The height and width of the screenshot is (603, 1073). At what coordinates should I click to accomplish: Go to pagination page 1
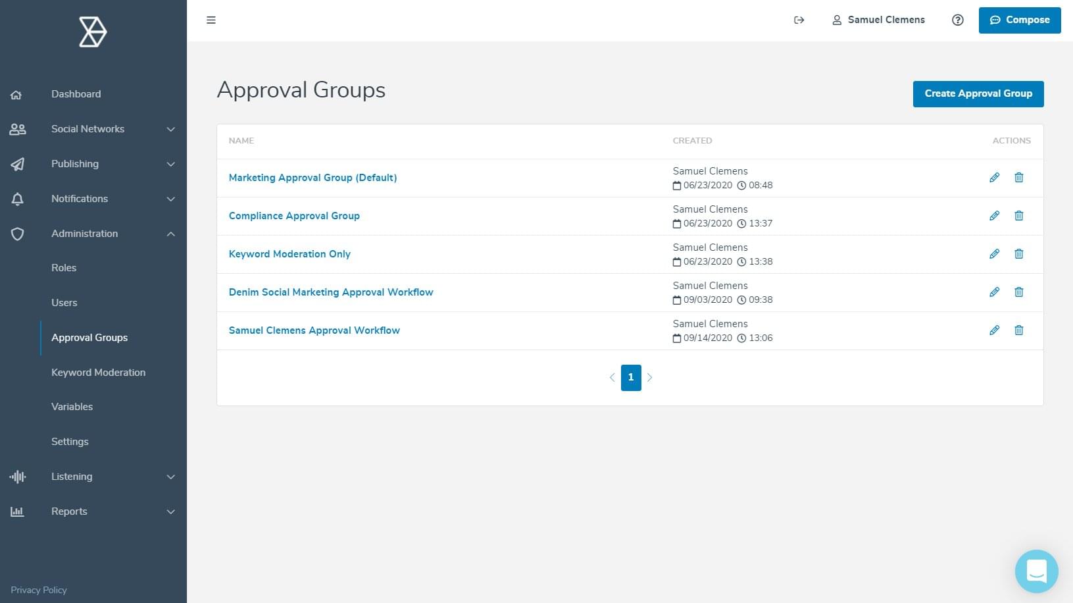[631, 378]
